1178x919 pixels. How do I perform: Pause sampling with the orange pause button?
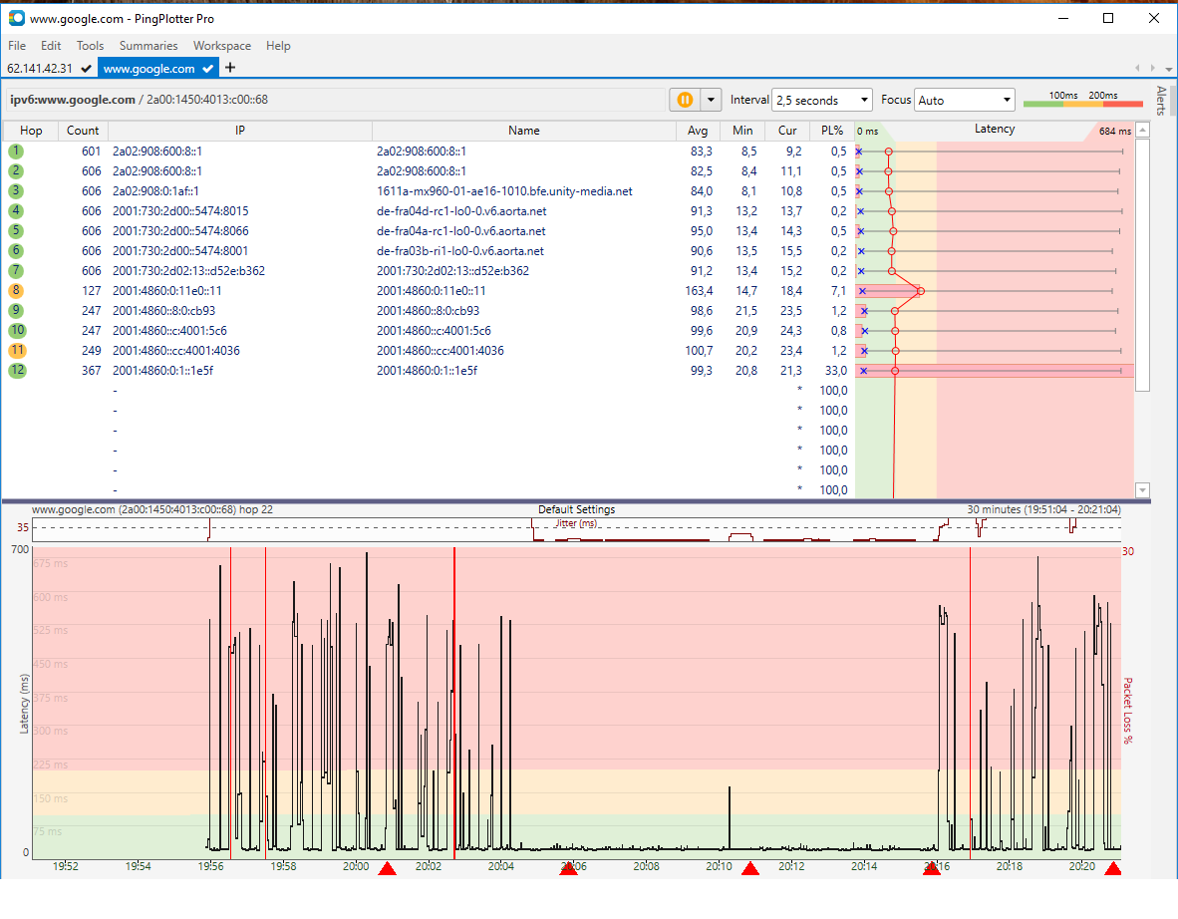coord(684,100)
